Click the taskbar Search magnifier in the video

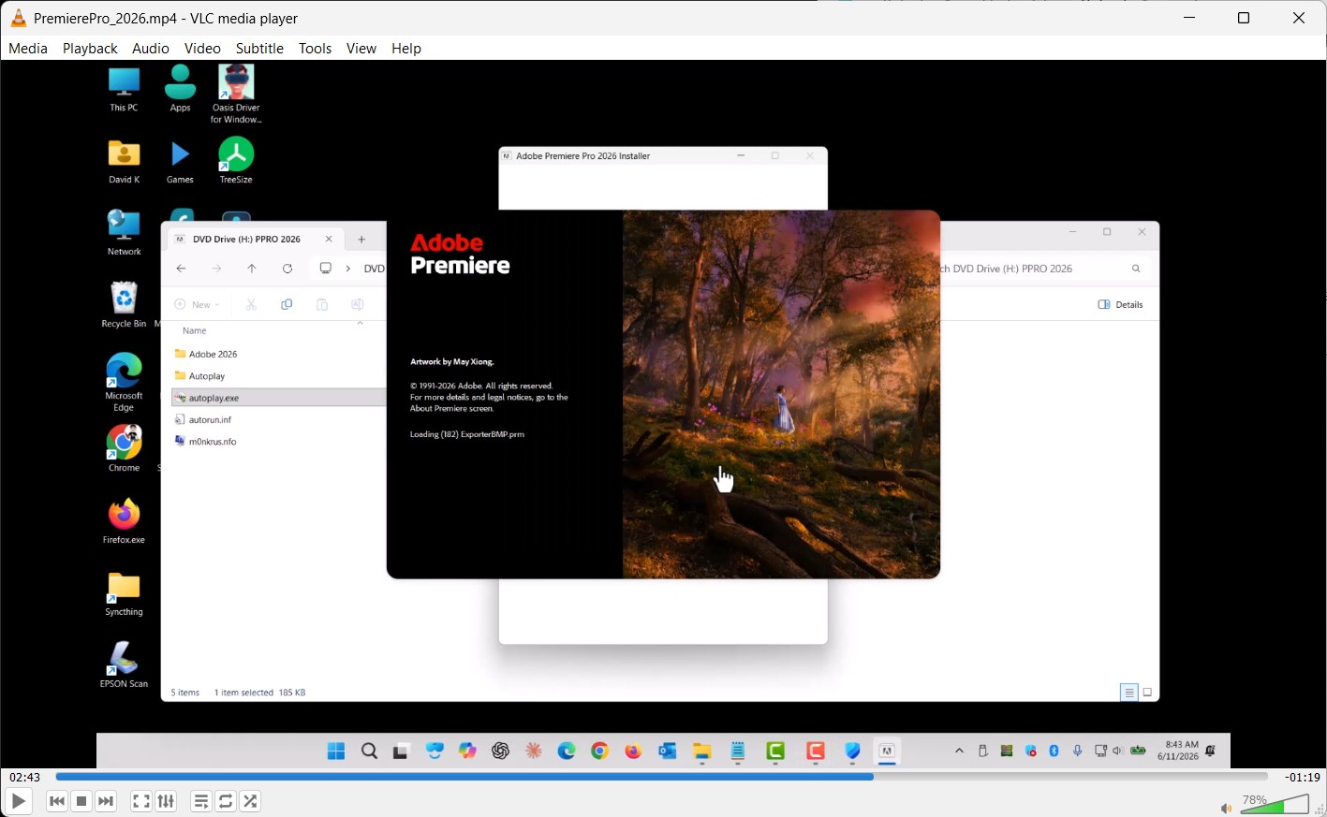coord(369,751)
